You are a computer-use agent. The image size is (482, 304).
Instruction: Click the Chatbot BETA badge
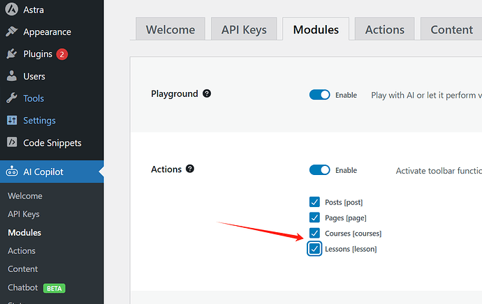(54, 289)
